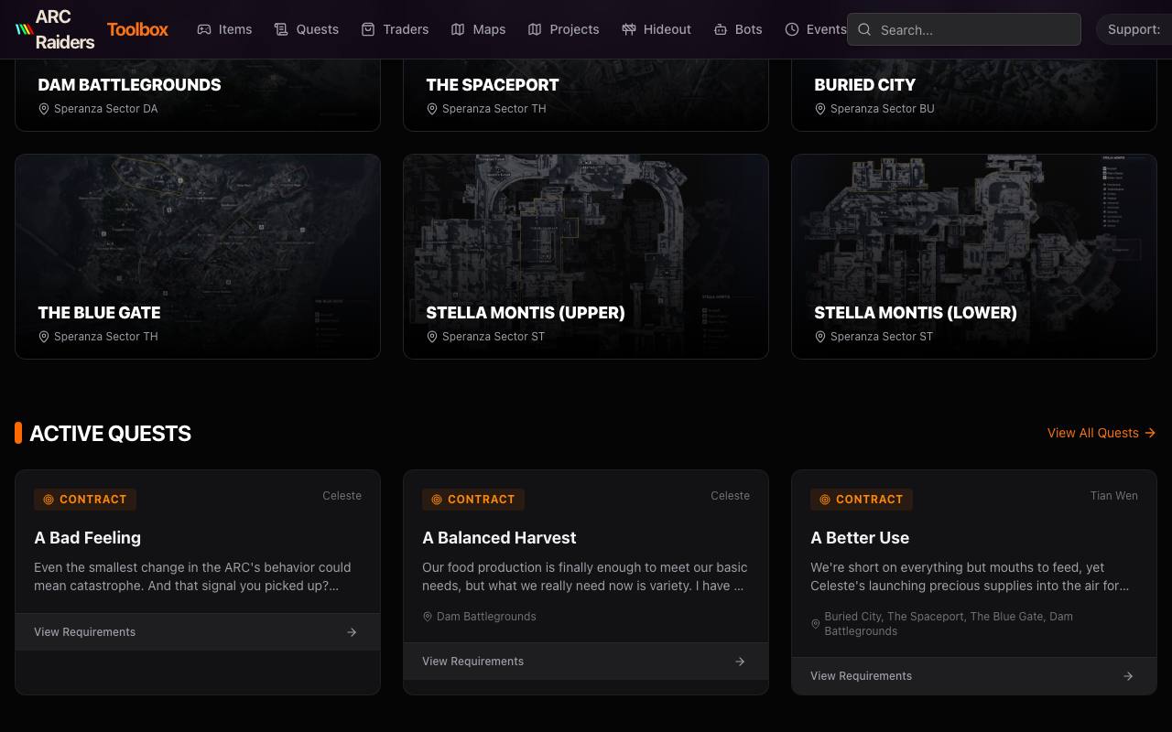1172x732 pixels.
Task: Click contract target icon on A Bad Feeling
Action: (x=49, y=500)
